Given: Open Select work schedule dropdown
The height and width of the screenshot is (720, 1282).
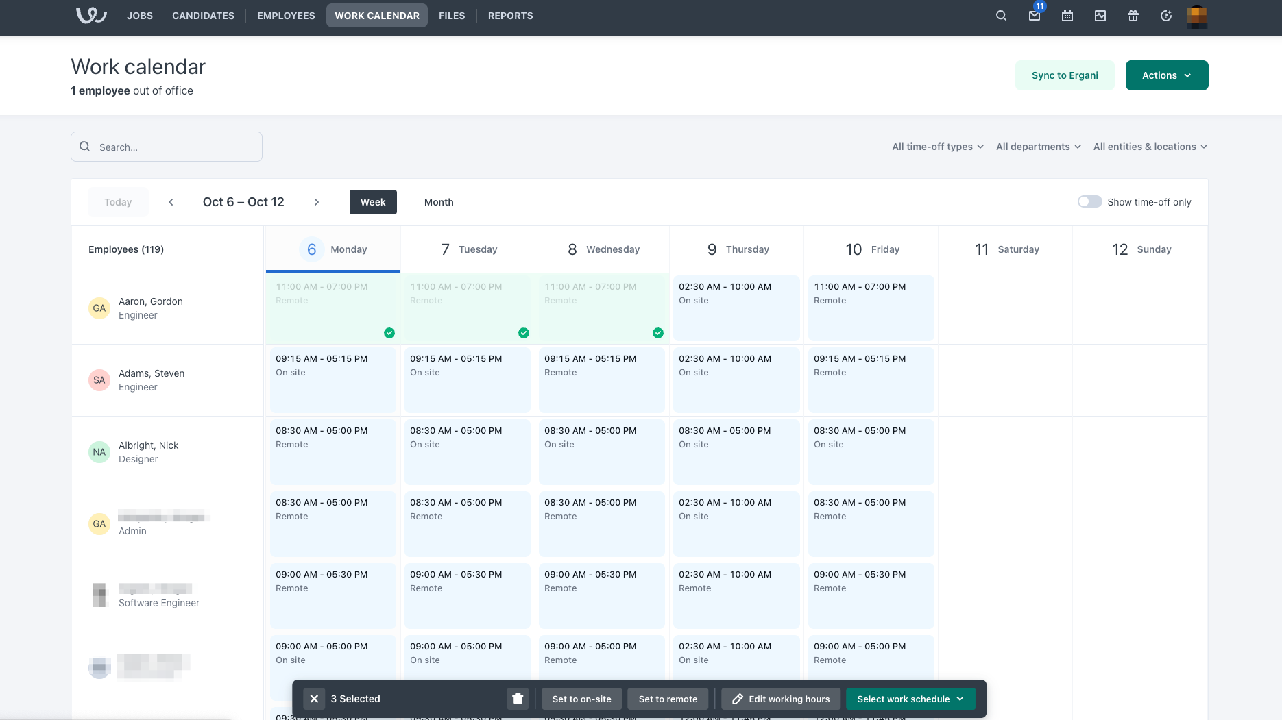Looking at the screenshot, I should (x=910, y=699).
